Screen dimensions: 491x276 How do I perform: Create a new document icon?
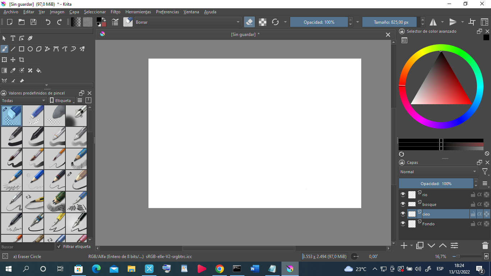click(x=10, y=22)
